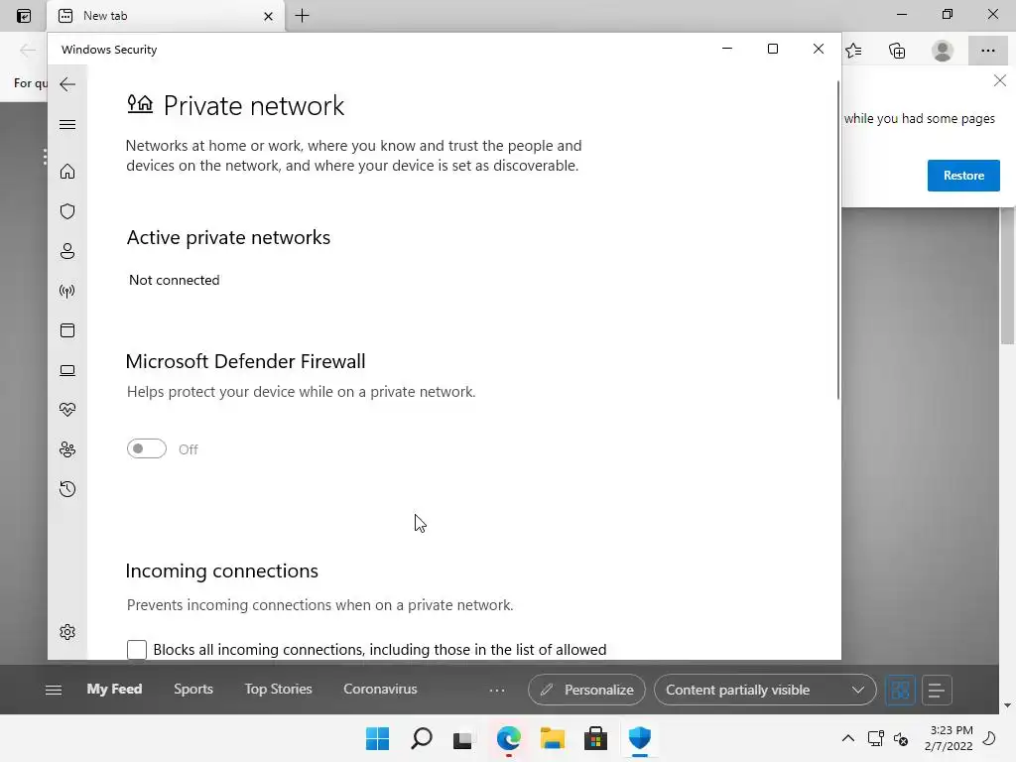The width and height of the screenshot is (1016, 762).
Task: Select the Coronavirus feed tab
Action: tap(380, 689)
